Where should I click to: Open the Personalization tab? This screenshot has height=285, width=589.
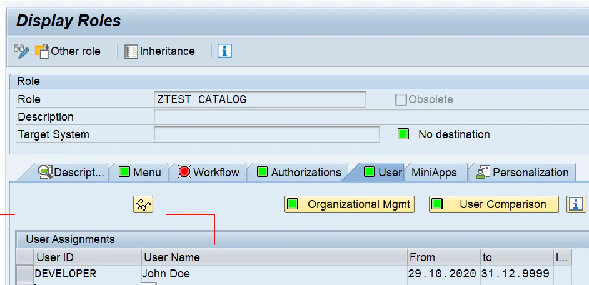click(522, 172)
